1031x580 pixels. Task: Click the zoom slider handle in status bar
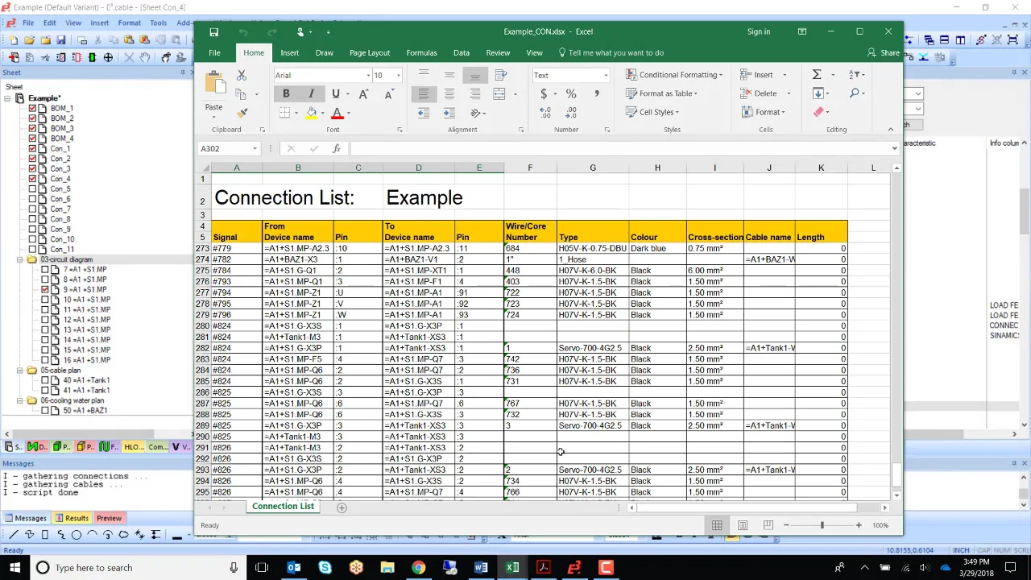coord(822,525)
